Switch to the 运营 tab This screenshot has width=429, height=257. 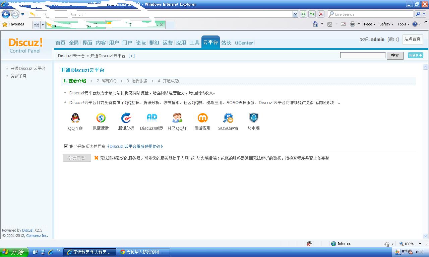click(x=168, y=42)
